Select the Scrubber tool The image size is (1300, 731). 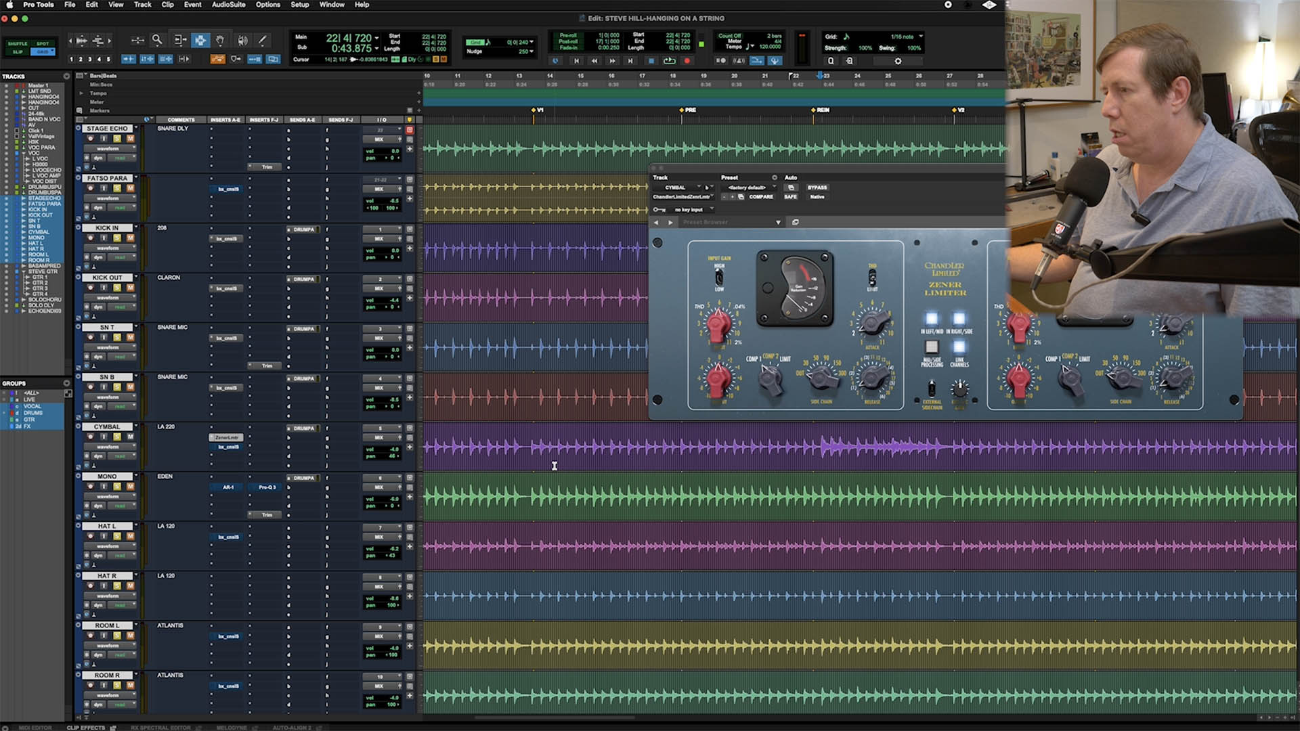pos(242,41)
